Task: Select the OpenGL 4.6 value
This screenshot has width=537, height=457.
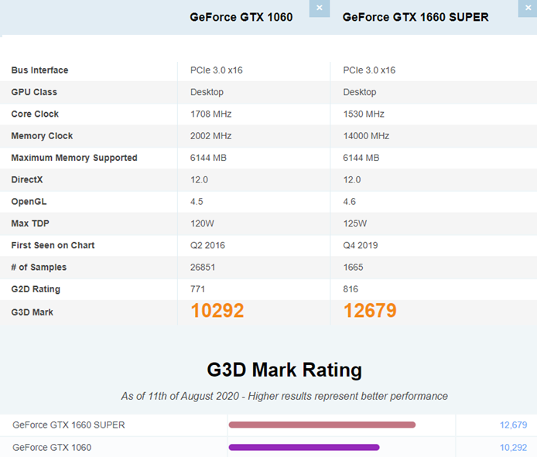Action: click(x=349, y=202)
